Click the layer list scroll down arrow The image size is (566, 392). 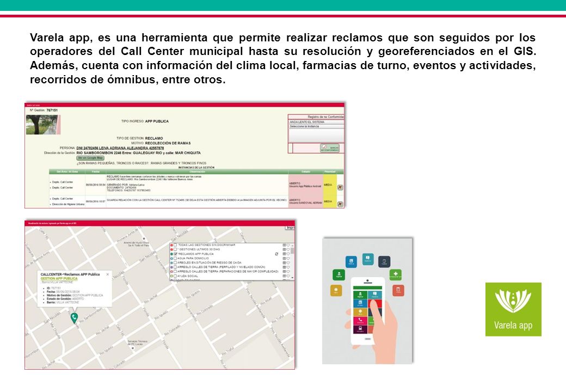tap(292, 278)
